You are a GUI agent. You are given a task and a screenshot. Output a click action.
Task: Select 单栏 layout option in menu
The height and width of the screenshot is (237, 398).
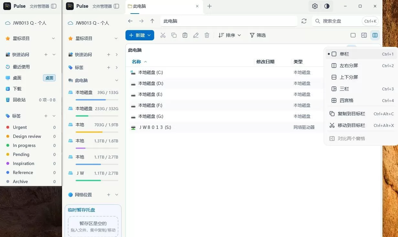[x=361, y=54]
